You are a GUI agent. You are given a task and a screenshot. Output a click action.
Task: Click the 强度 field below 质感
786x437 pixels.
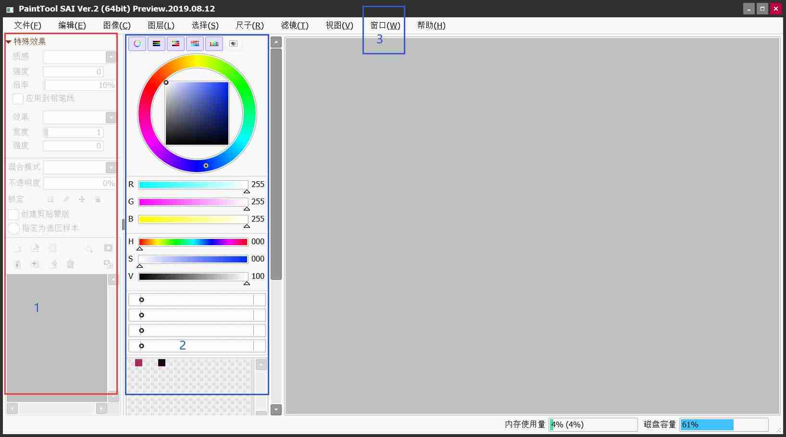(73, 72)
